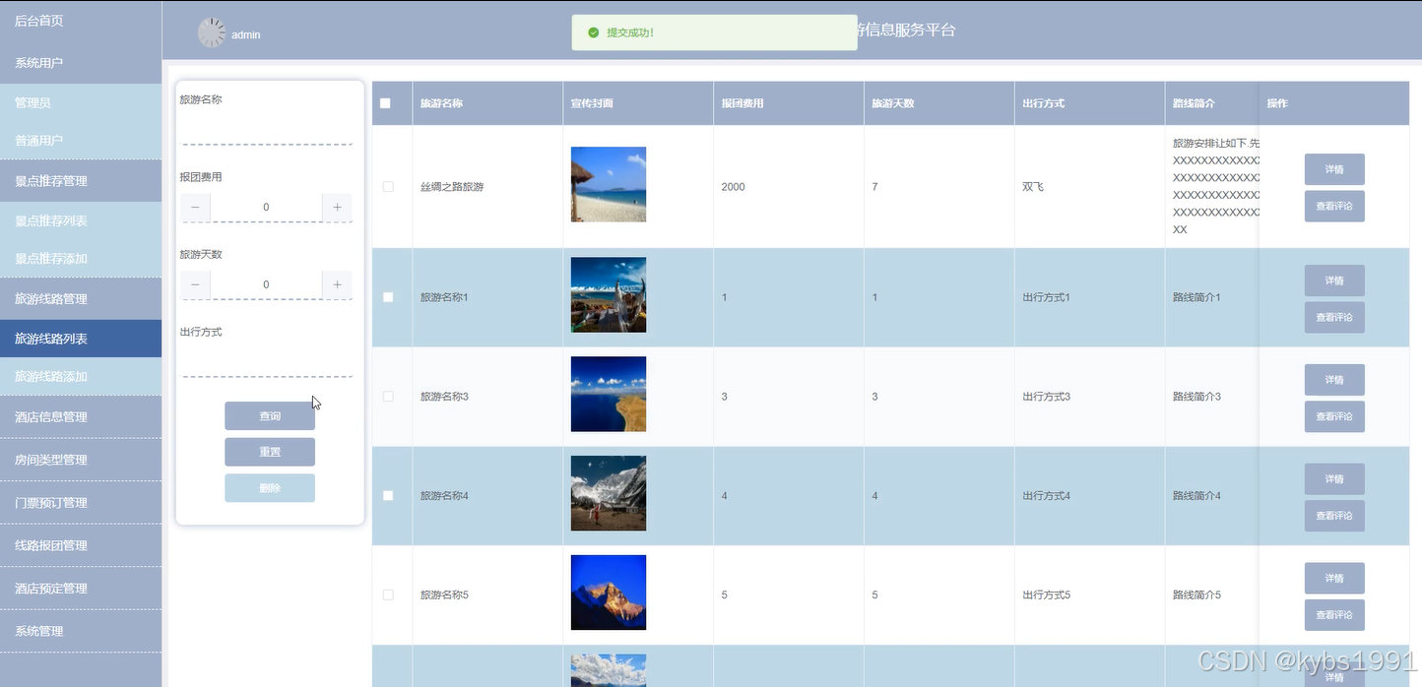Click the 旅游天数 number input
The width and height of the screenshot is (1422, 687).
(266, 284)
